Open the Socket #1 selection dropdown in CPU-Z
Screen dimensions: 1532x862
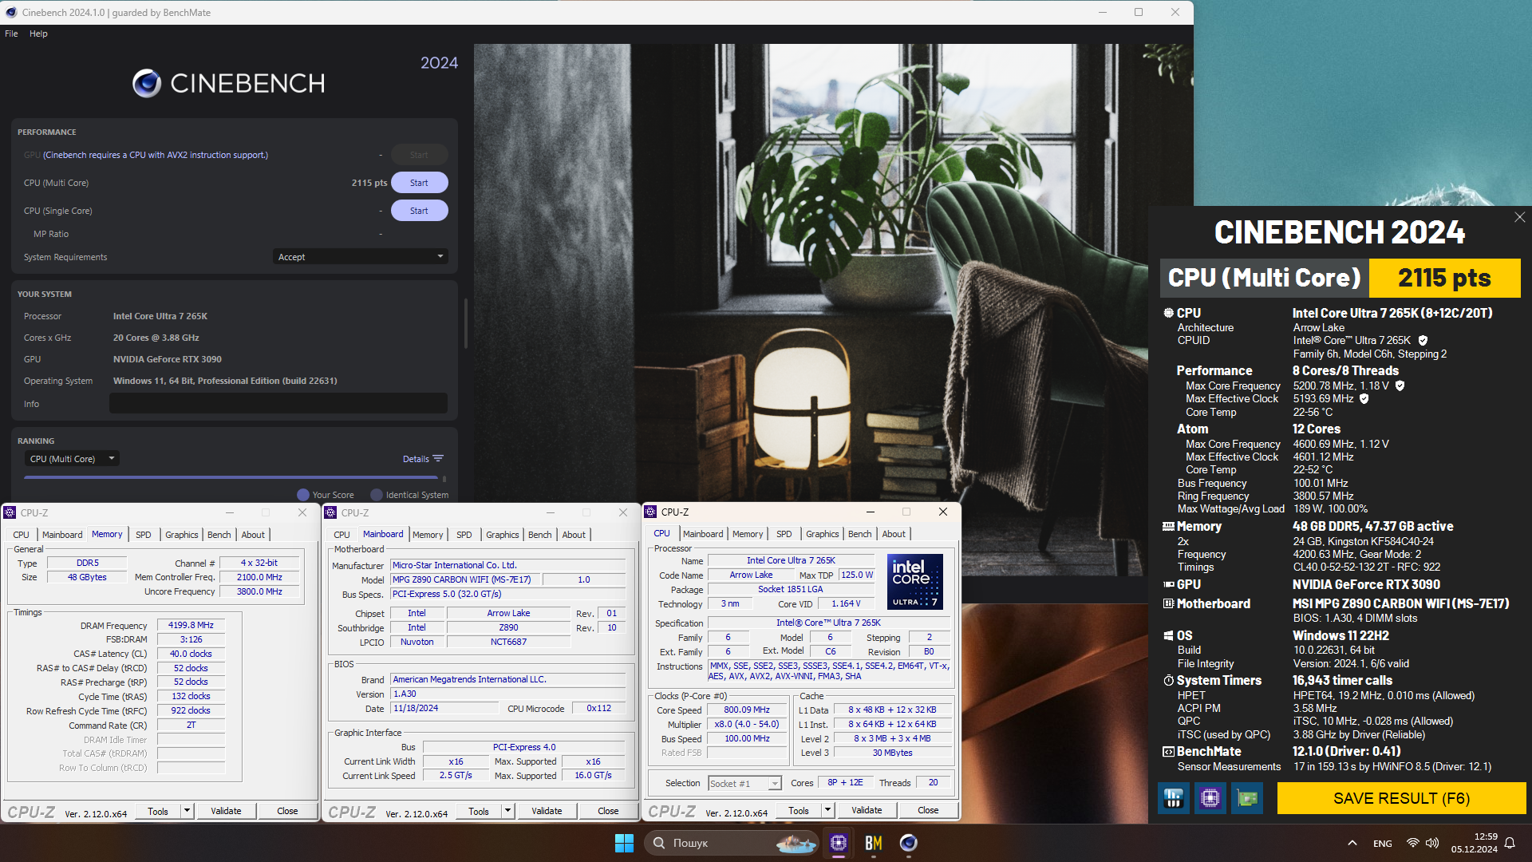coord(744,784)
